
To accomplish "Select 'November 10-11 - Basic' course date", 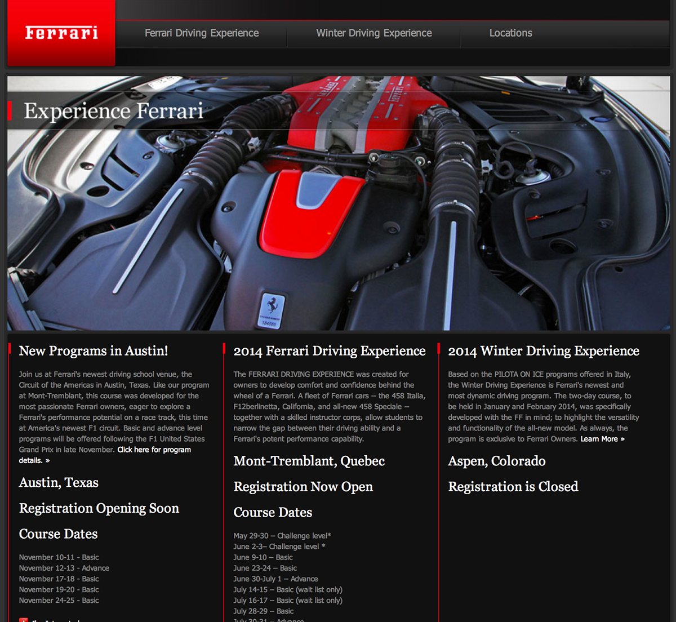I will pyautogui.click(x=59, y=557).
